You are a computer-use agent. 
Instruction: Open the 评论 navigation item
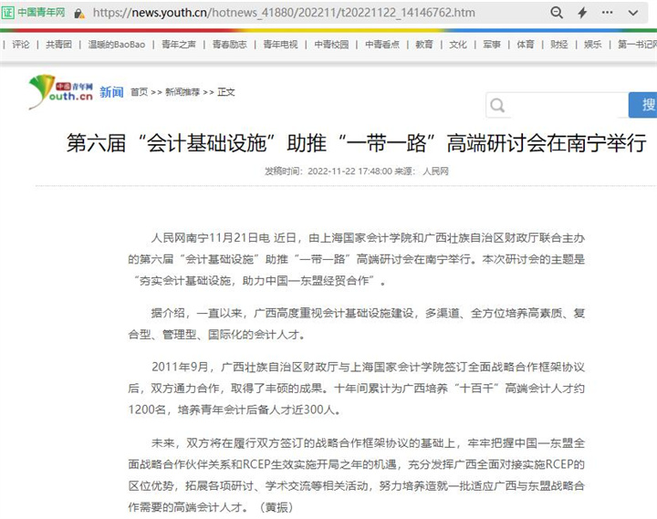20,44
